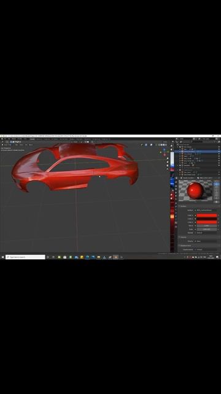Open the Object properties tab

pos(176,203)
